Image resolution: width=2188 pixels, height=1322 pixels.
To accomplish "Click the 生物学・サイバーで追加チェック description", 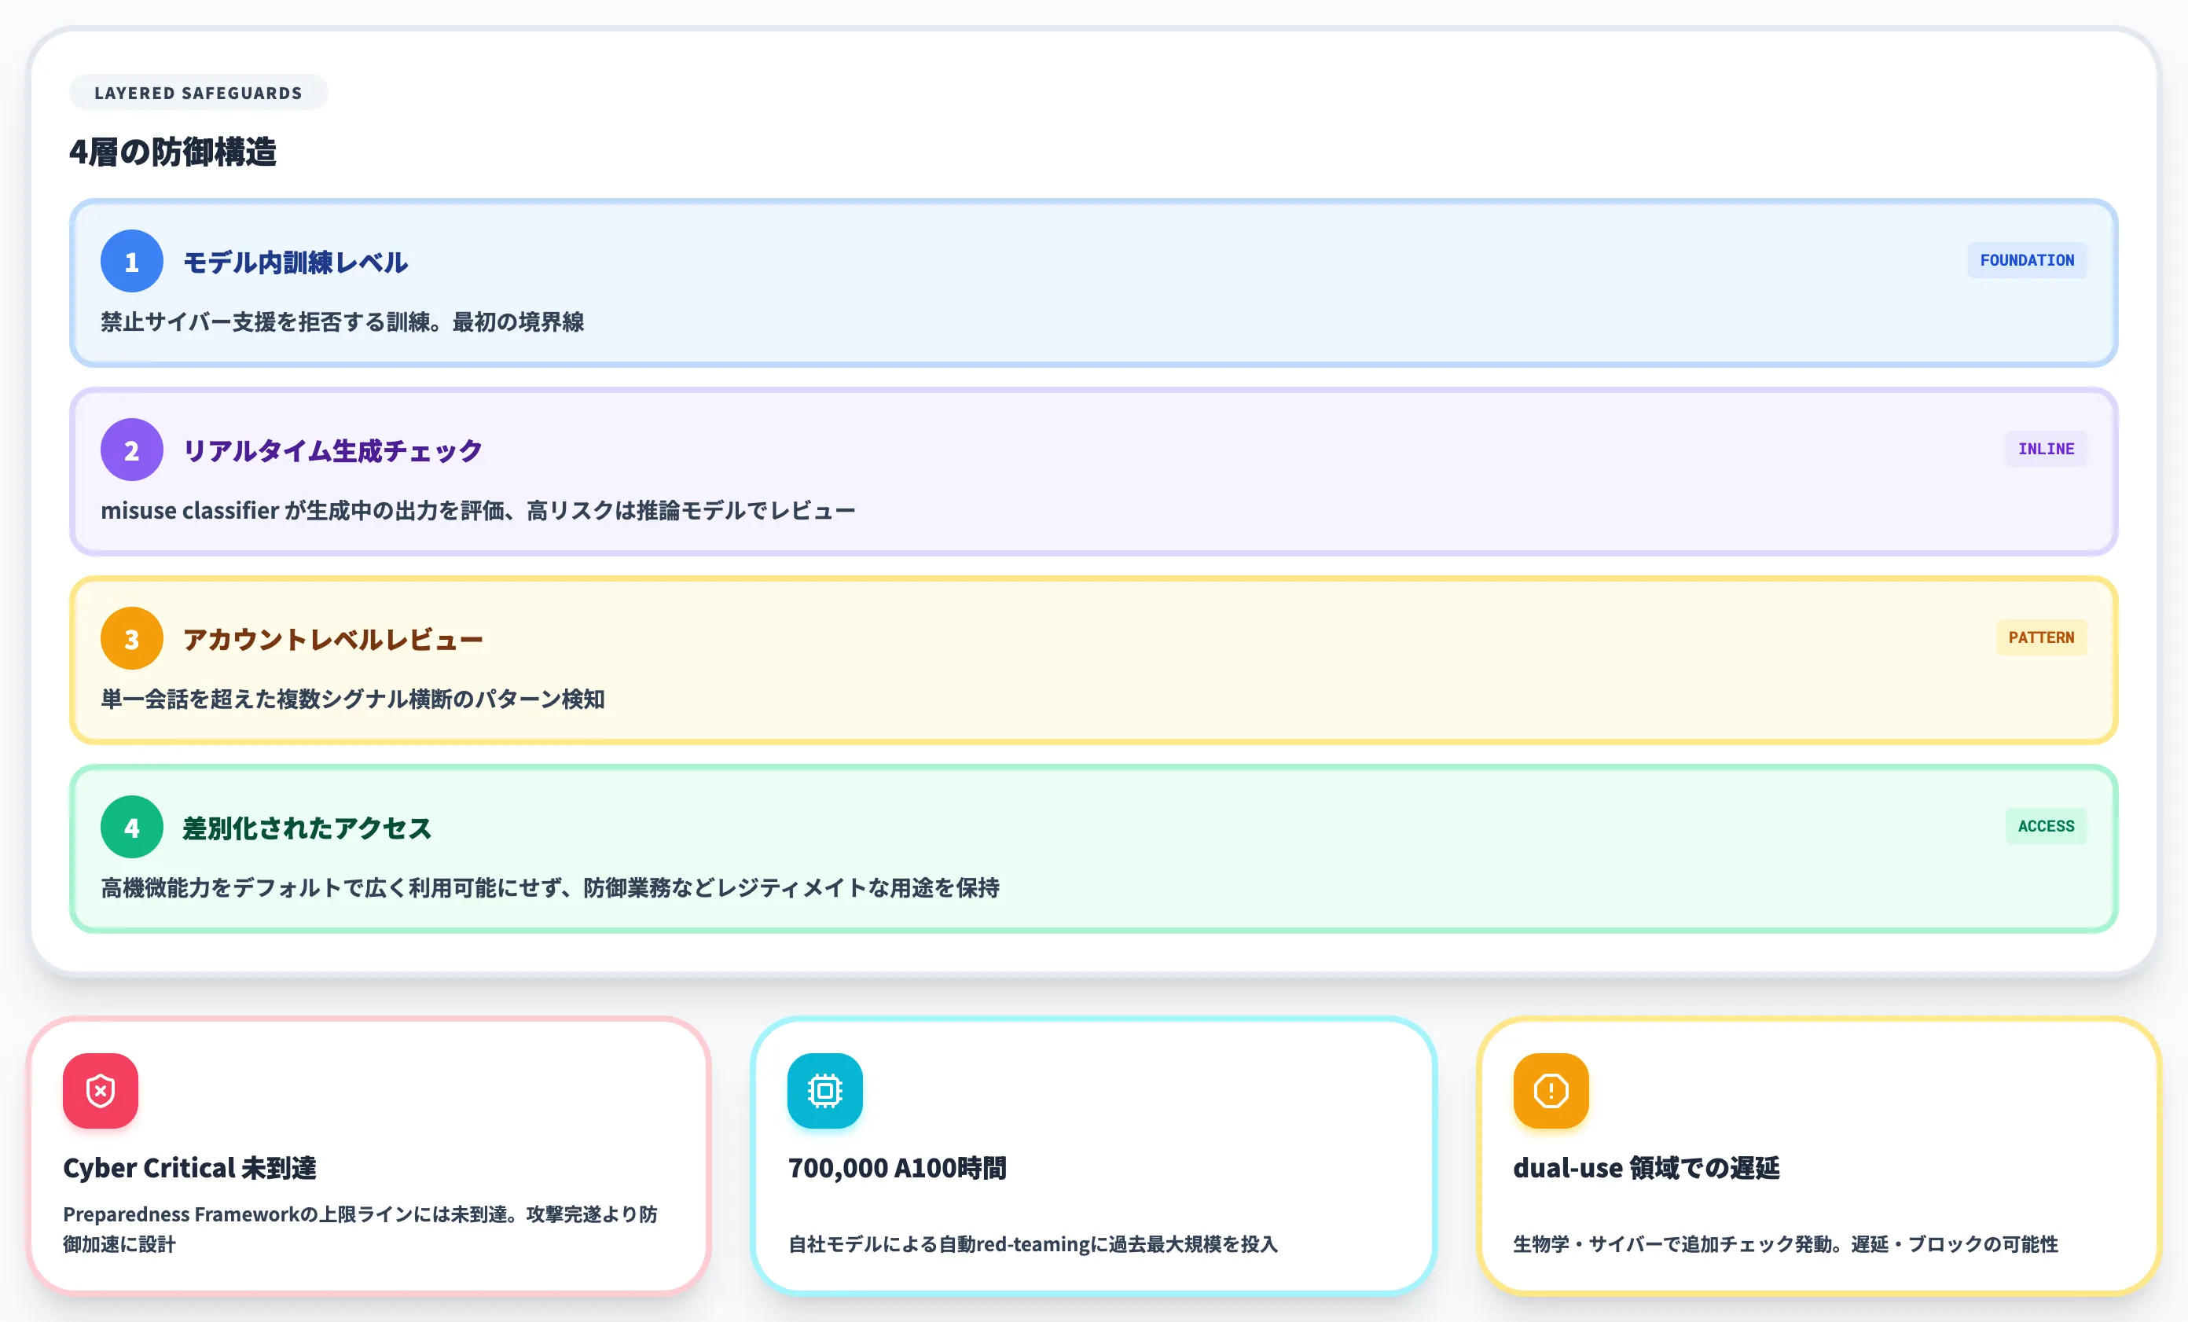I will pos(1785,1244).
